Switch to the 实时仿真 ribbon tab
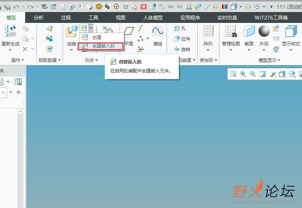 [x=227, y=18]
